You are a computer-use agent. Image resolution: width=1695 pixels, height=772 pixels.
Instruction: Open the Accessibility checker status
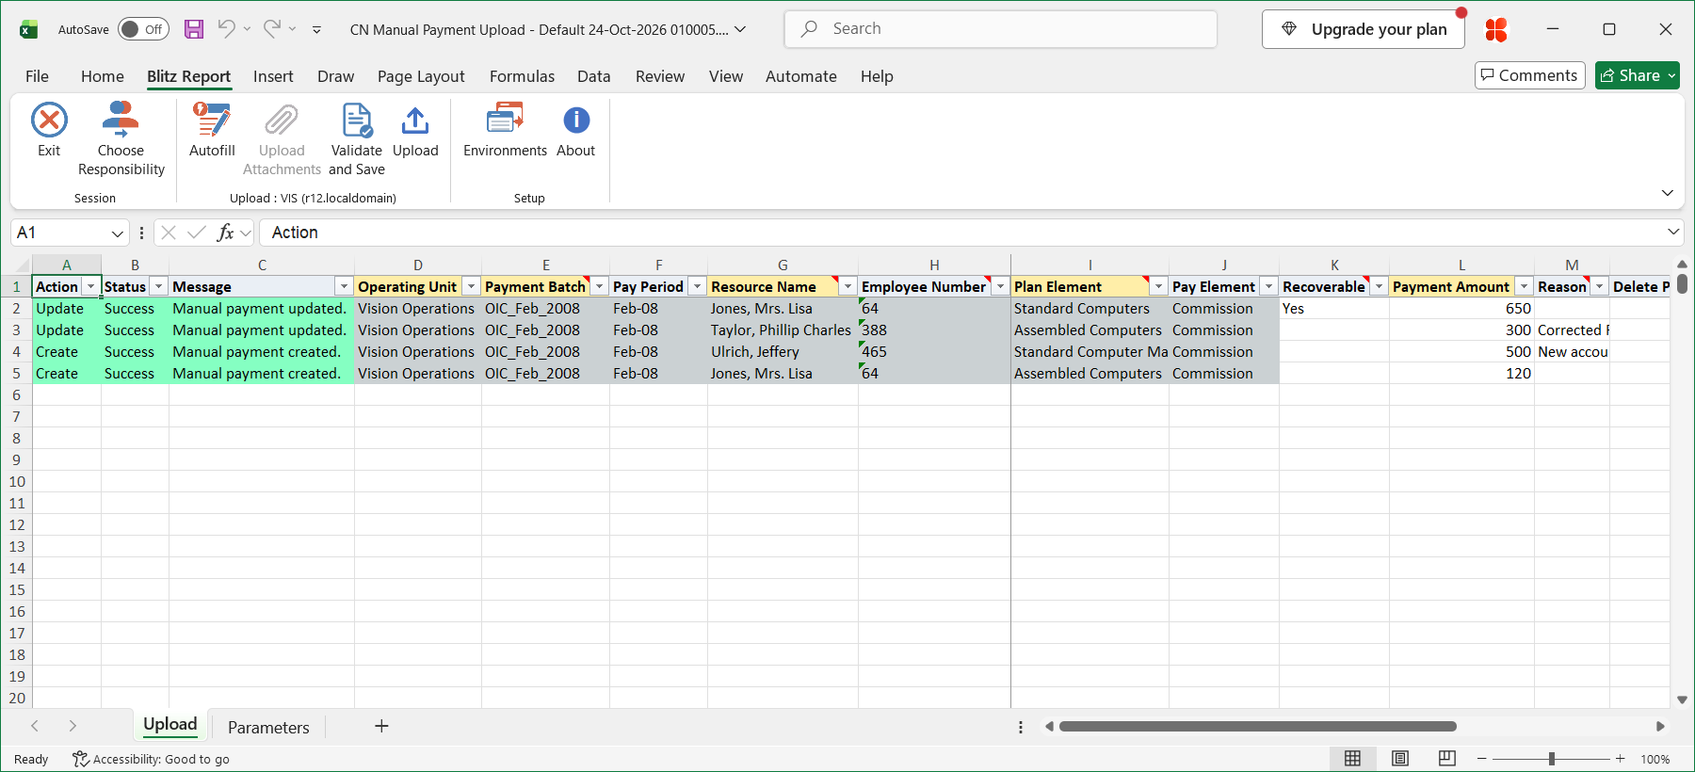pyautogui.click(x=152, y=759)
